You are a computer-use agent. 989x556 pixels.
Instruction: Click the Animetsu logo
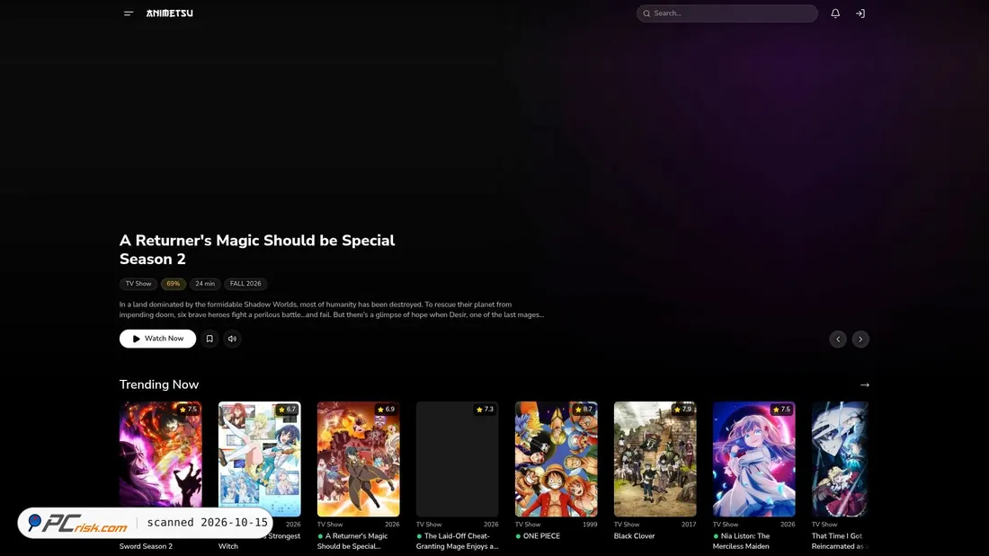[170, 13]
